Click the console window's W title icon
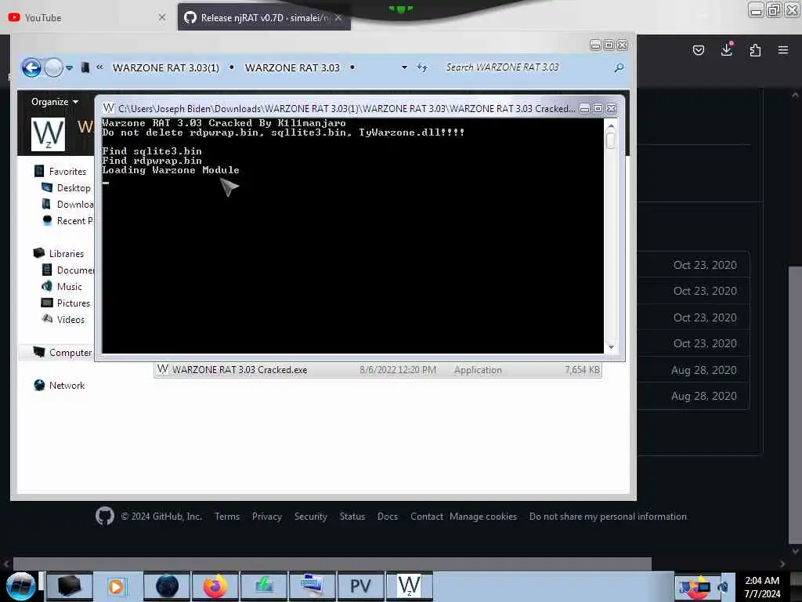This screenshot has width=802, height=602. click(108, 108)
